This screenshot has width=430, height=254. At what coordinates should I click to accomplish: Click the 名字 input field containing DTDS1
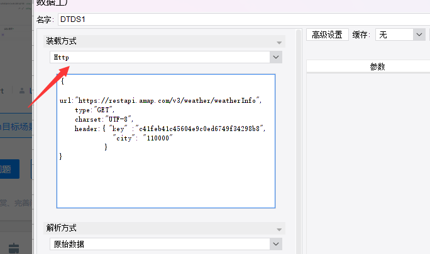click(244, 19)
